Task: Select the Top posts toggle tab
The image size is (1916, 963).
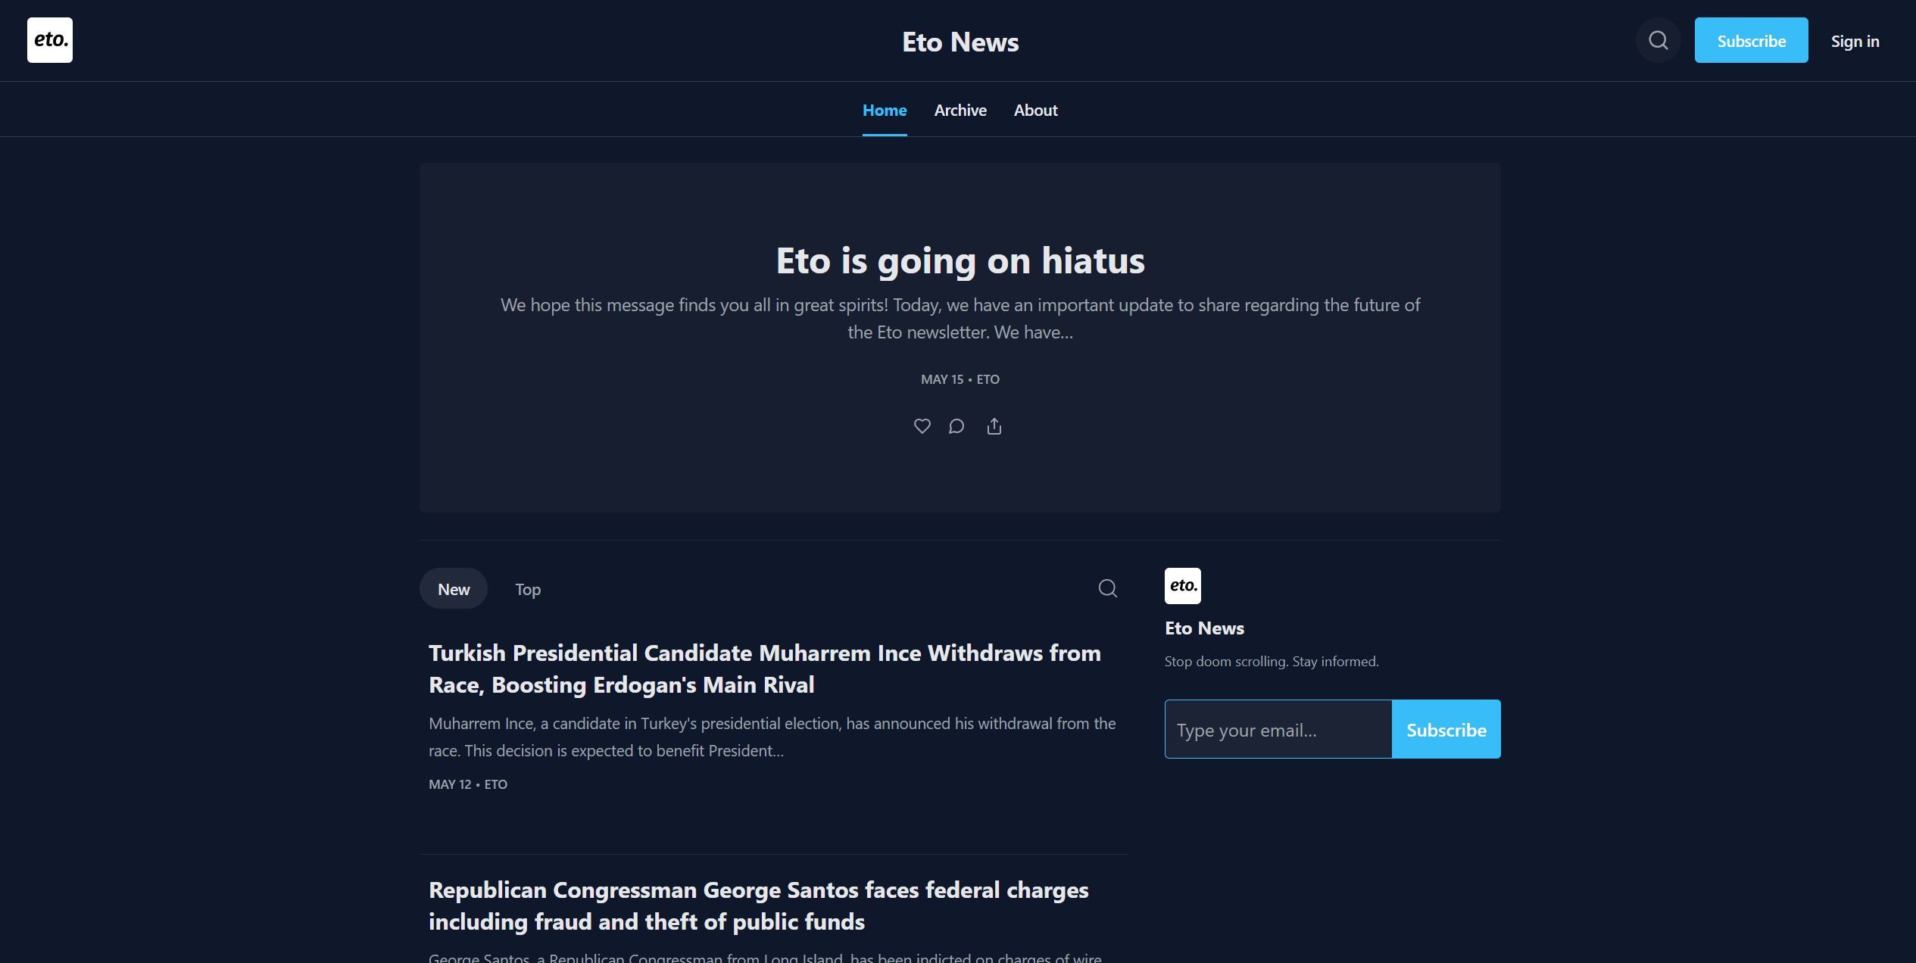Action: [x=527, y=587]
